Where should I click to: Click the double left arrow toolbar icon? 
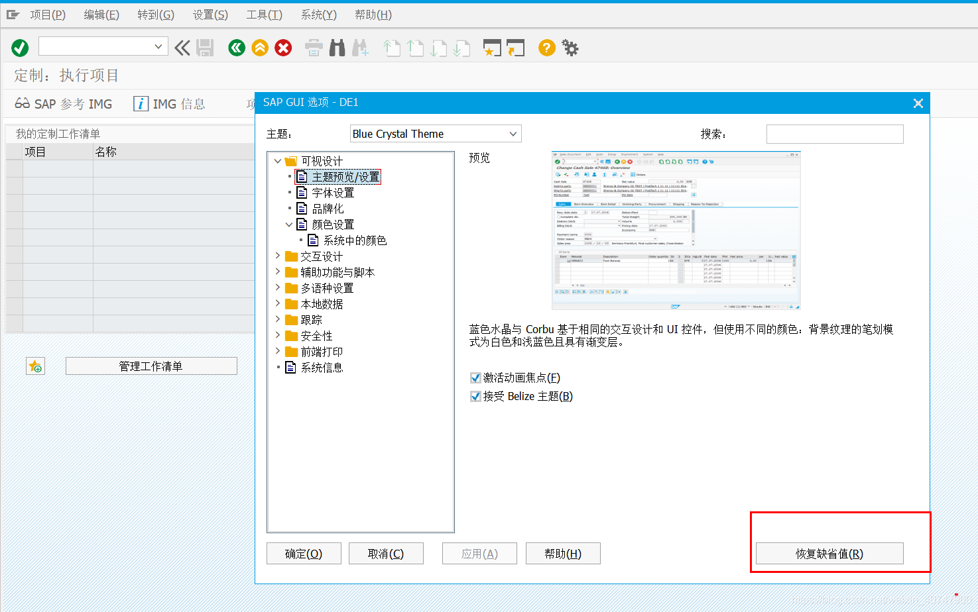click(182, 48)
